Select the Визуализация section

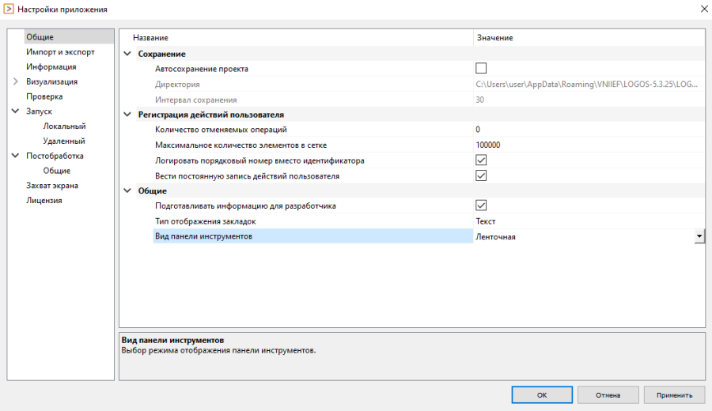pos(51,81)
